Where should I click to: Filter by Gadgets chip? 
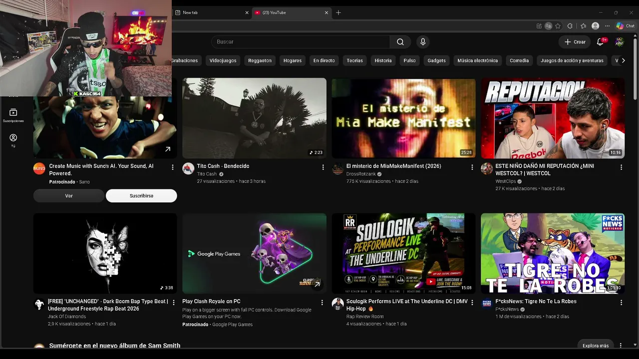point(436,60)
